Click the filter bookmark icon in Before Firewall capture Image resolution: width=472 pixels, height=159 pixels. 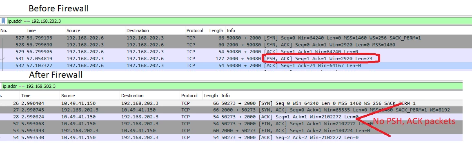pos(3,21)
